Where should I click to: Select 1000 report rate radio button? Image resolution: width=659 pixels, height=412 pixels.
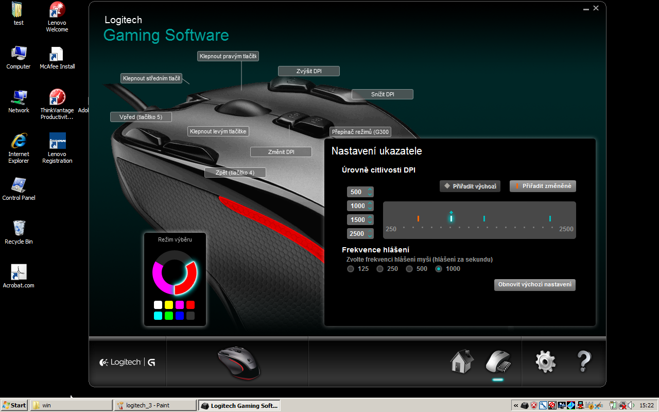[439, 269]
